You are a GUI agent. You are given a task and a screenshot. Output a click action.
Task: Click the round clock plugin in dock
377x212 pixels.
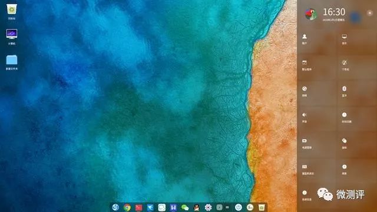click(x=250, y=207)
